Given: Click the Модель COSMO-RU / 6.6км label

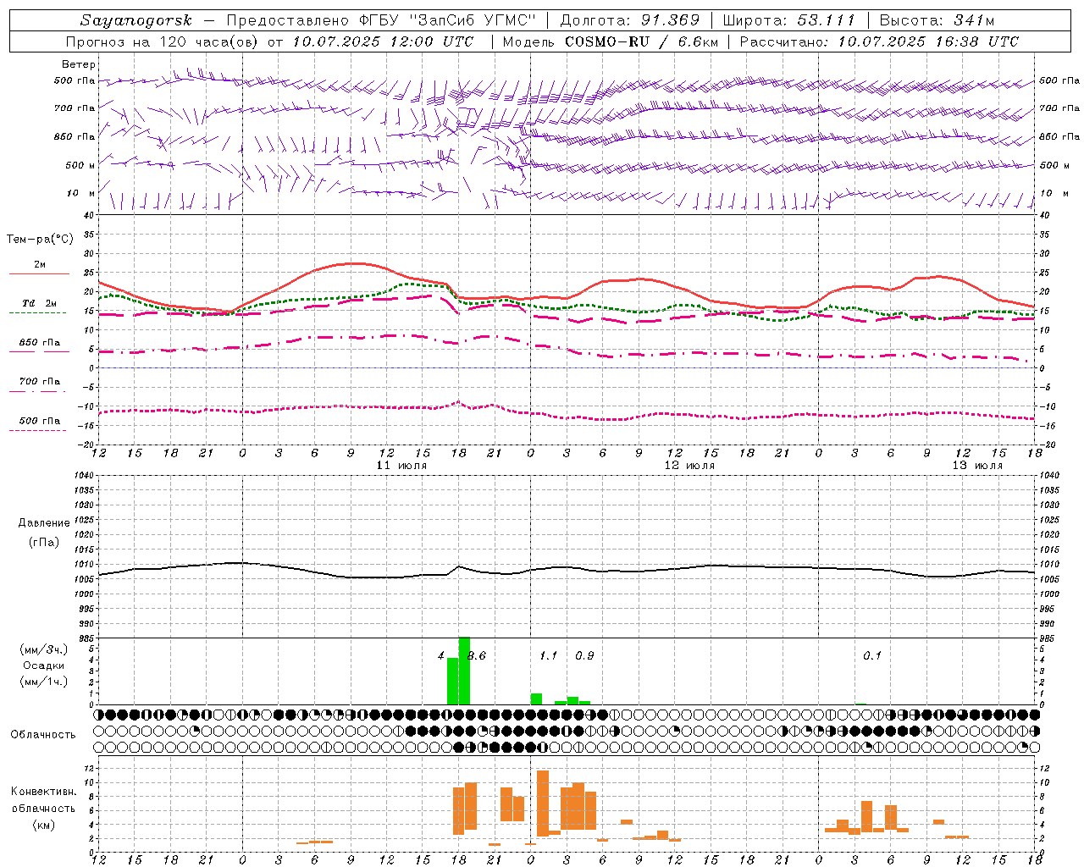Looking at the screenshot, I should point(609,41).
